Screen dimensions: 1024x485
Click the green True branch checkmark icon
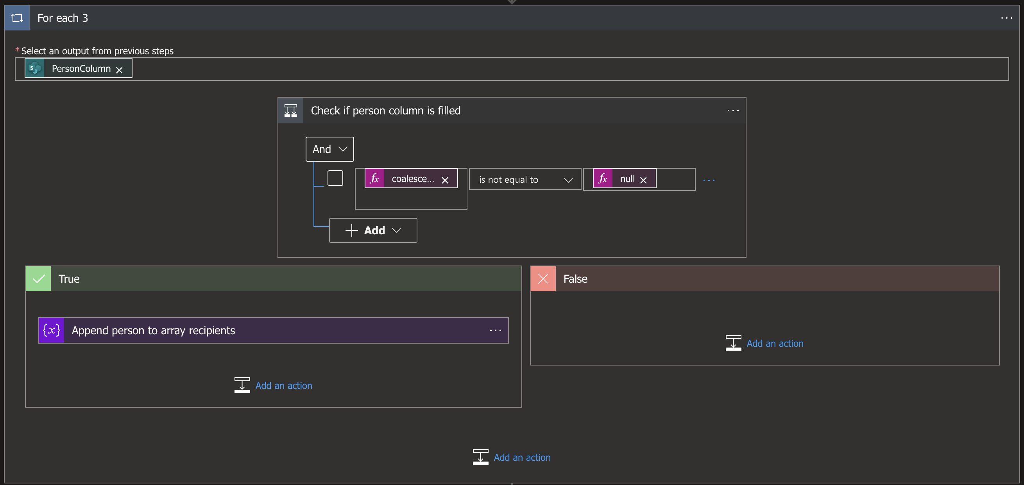click(x=39, y=279)
